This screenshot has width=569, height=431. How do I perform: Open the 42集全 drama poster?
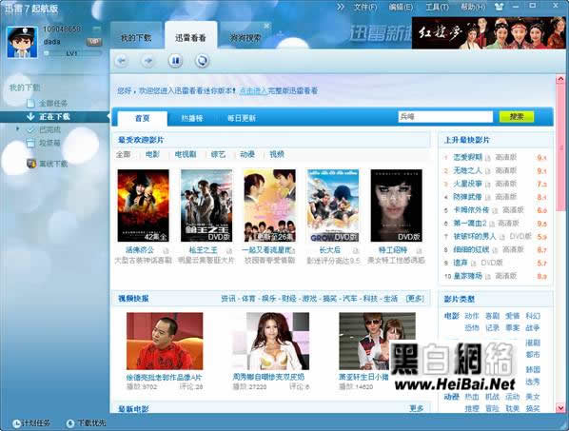(144, 206)
